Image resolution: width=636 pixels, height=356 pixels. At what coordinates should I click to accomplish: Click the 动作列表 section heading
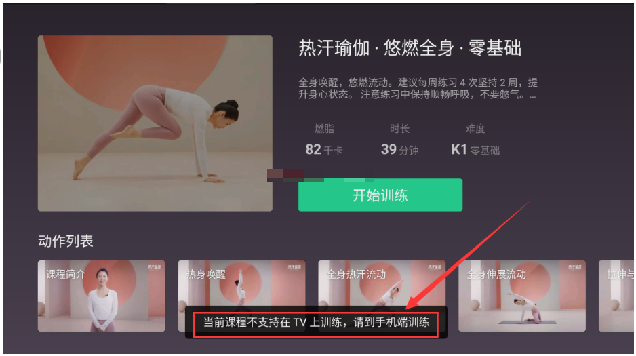click(x=66, y=241)
